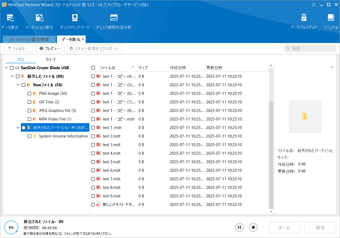Check the test 7.mdt file checkbox
Image resolution: width=340 pixels, height=238 pixels.
coord(93,179)
